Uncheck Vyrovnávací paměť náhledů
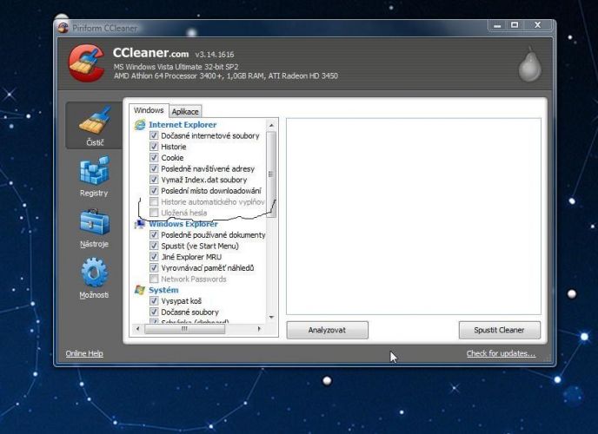The width and height of the screenshot is (598, 434). coord(154,268)
